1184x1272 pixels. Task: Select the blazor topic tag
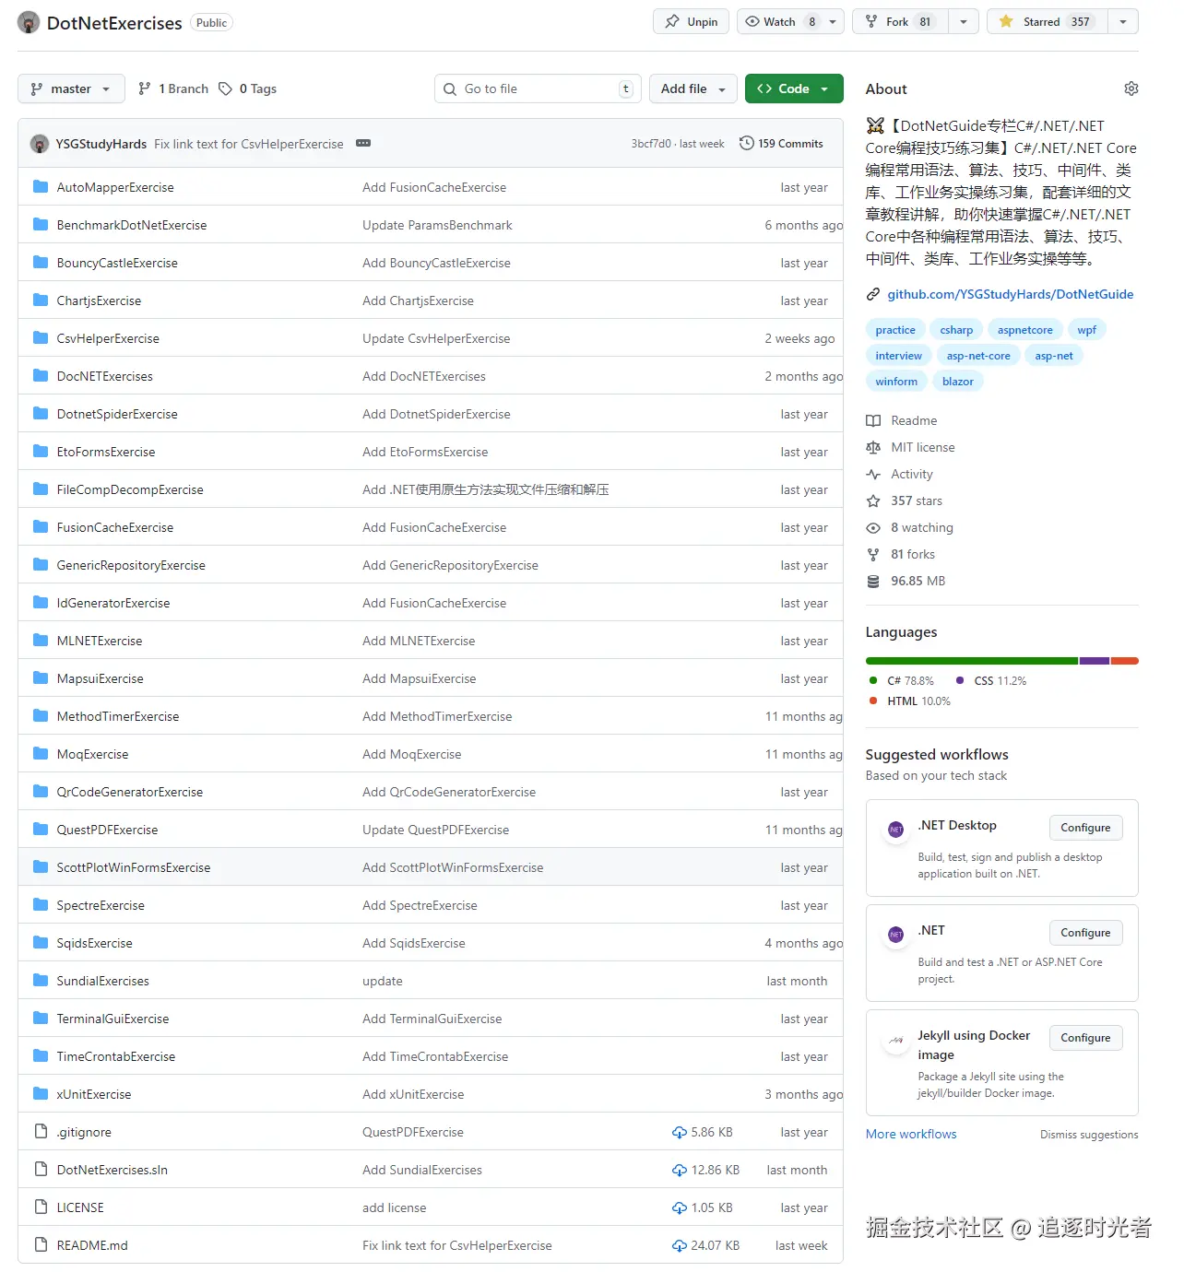[958, 382]
